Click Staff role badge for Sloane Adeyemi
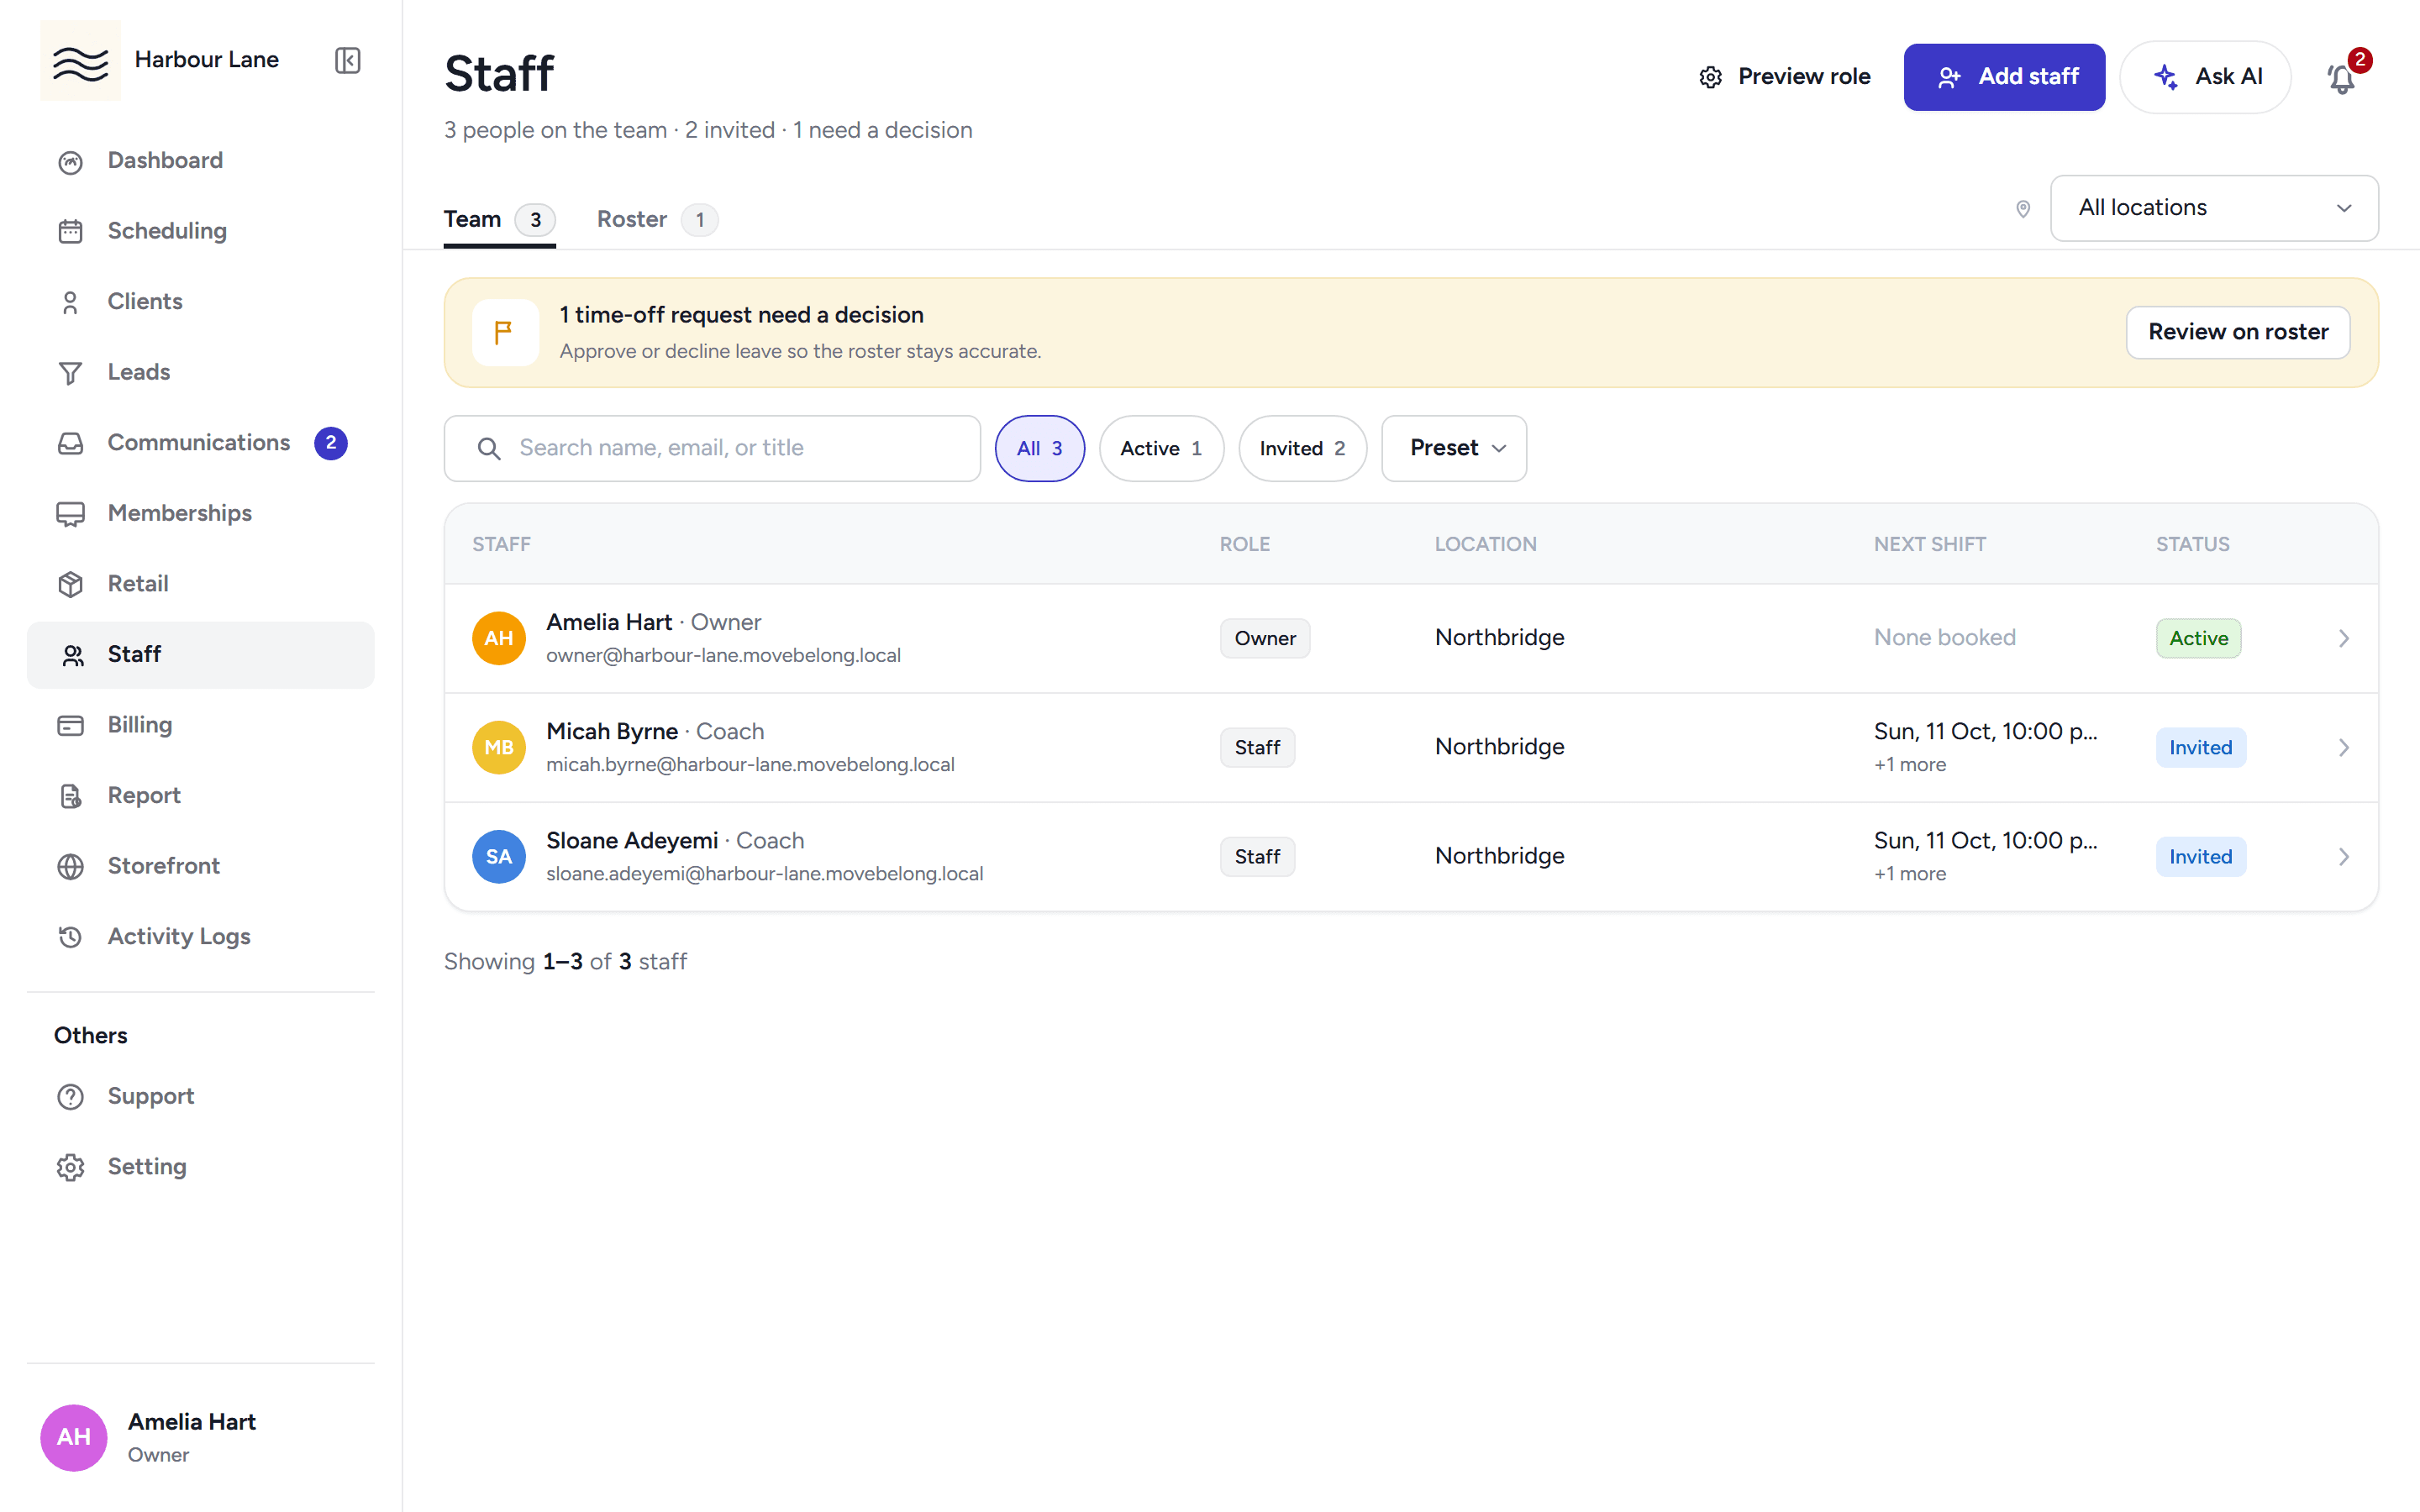The width and height of the screenshot is (2420, 1512). coord(1257,856)
